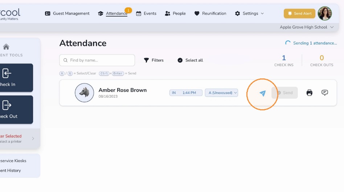Open Reunification page
Screen dimensions: 344x192
(x=210, y=13)
